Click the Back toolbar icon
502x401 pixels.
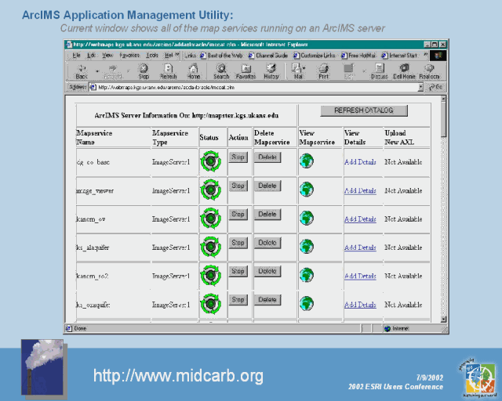click(x=82, y=71)
